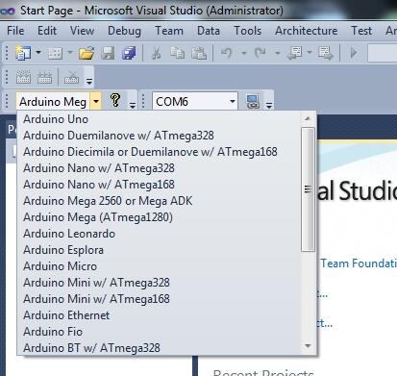The image size is (397, 376).
Task: Open the Tools menu
Action: tap(248, 31)
